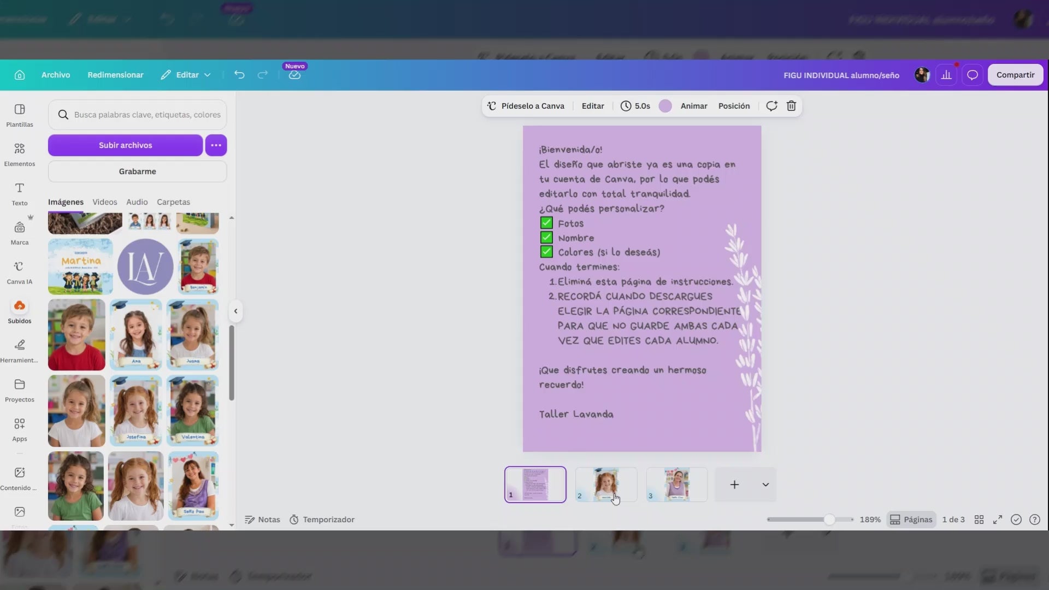The width and height of the screenshot is (1049, 590).
Task: Click the Subir archivos button
Action: tap(125, 145)
